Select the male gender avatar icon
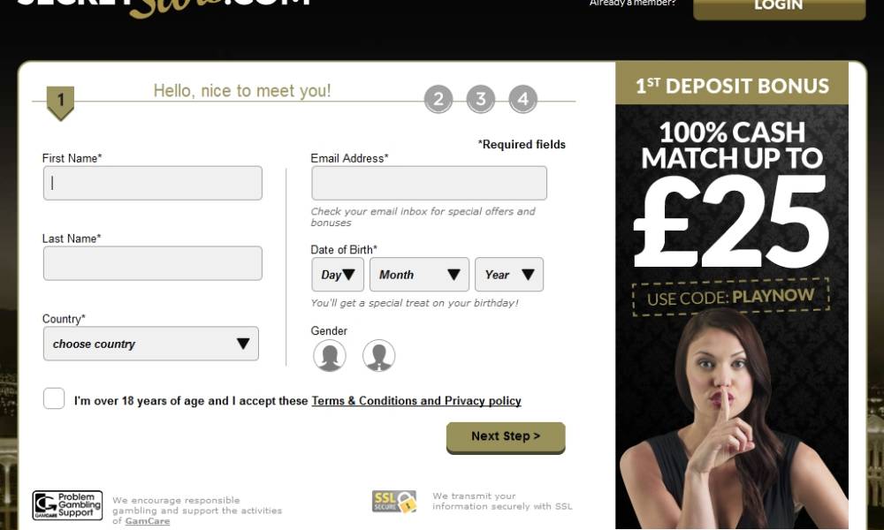Viewport: 884px width, 530px height. [x=378, y=355]
